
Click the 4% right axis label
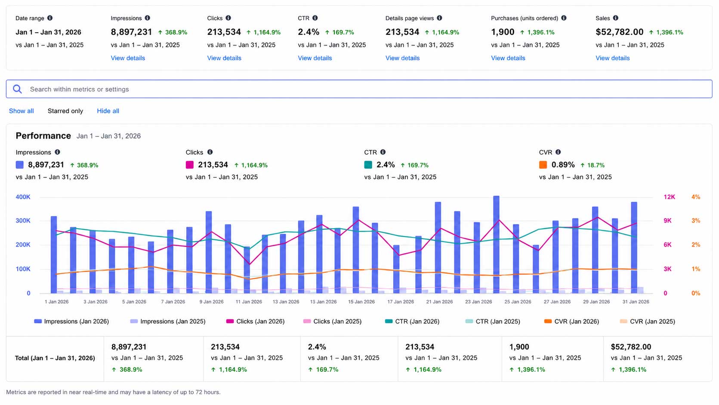click(696, 197)
